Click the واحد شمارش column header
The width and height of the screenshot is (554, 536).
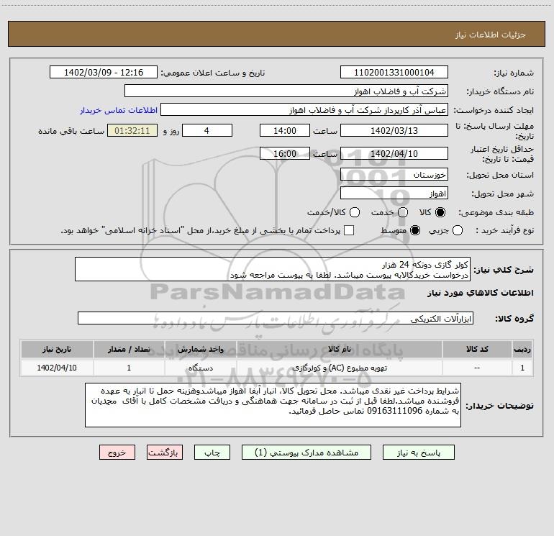coord(200,349)
